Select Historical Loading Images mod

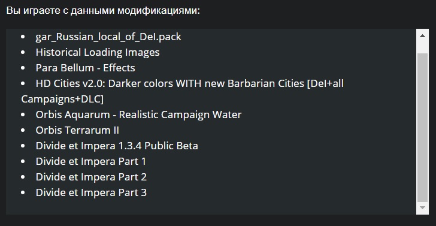pos(98,52)
